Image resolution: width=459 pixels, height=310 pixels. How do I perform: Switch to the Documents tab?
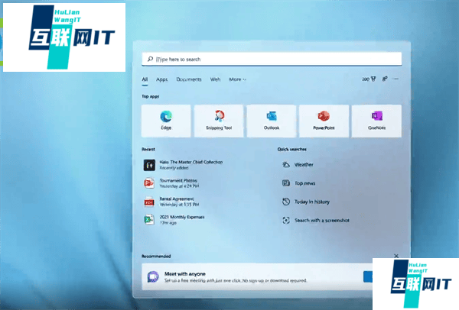point(189,79)
